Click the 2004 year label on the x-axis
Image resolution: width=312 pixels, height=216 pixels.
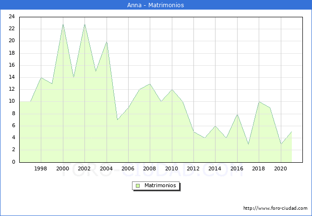point(106,168)
